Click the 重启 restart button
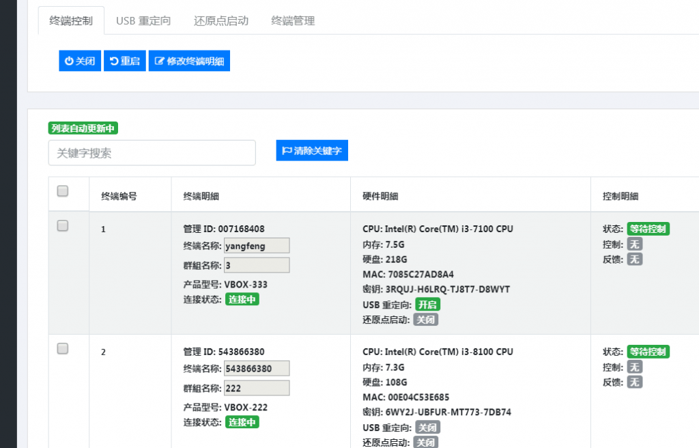 tap(125, 61)
